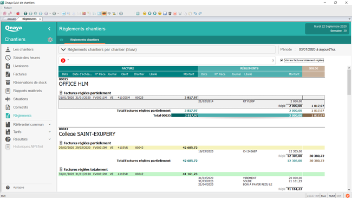Click the Correctifs document icon

tap(8, 107)
